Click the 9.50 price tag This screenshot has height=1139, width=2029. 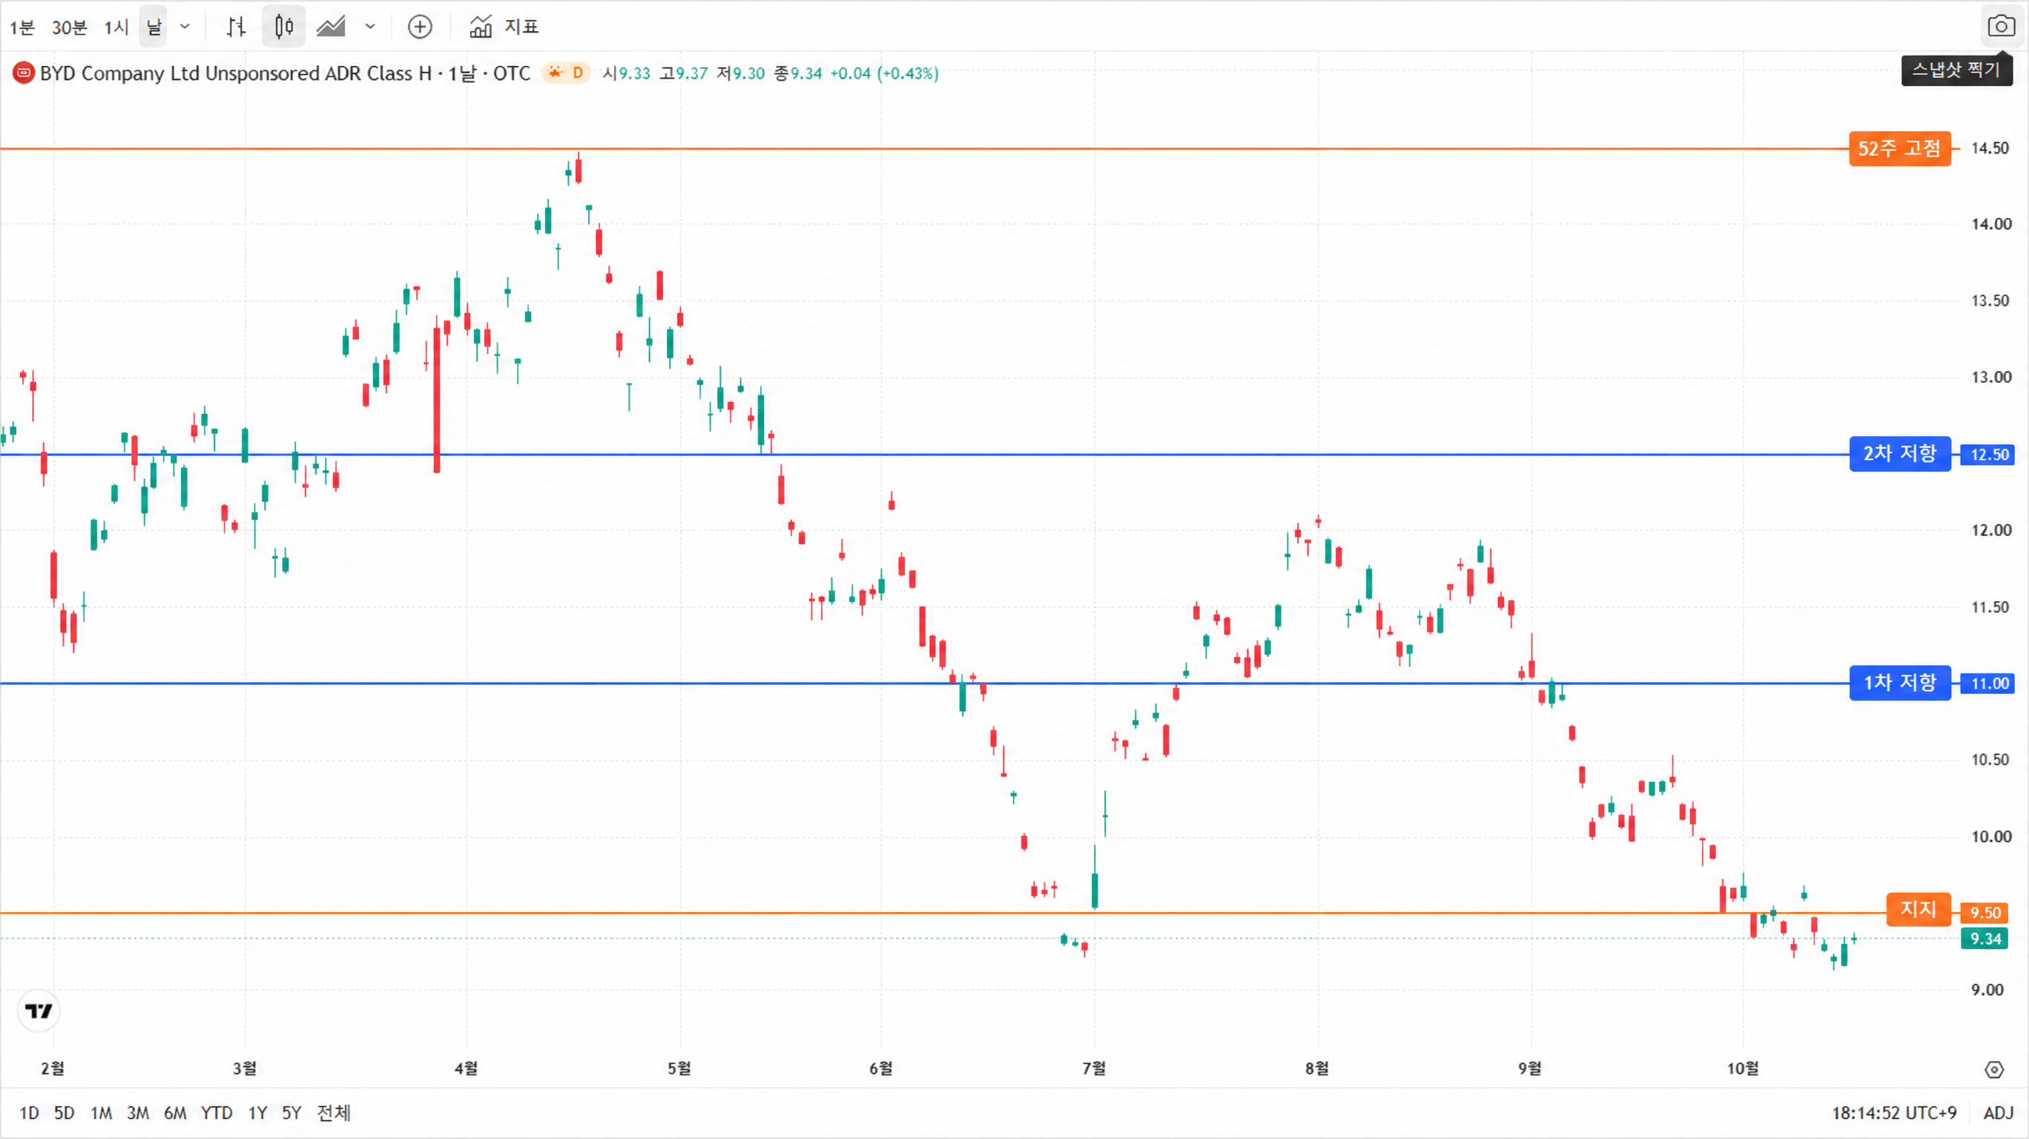click(x=1985, y=913)
